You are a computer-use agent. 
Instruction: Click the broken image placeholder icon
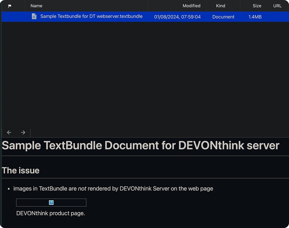pos(51,202)
